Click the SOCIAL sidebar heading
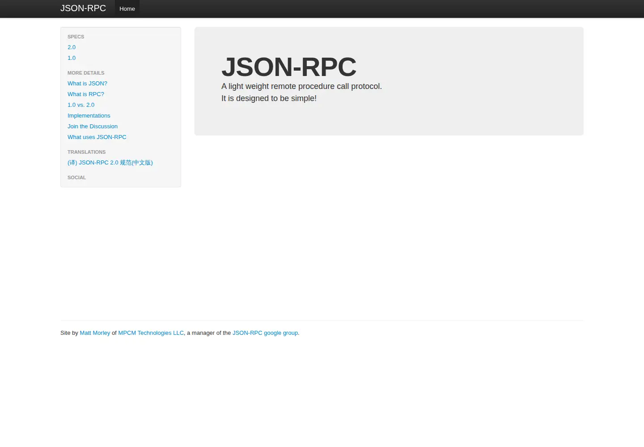The height and width of the screenshot is (447, 644). point(76,177)
